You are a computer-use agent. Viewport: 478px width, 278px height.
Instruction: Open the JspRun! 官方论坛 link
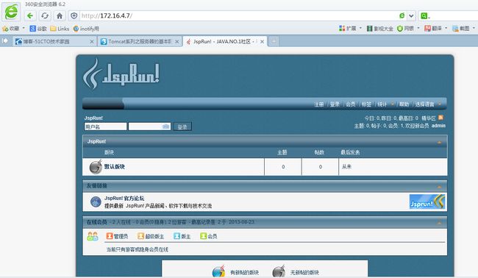pos(124,198)
